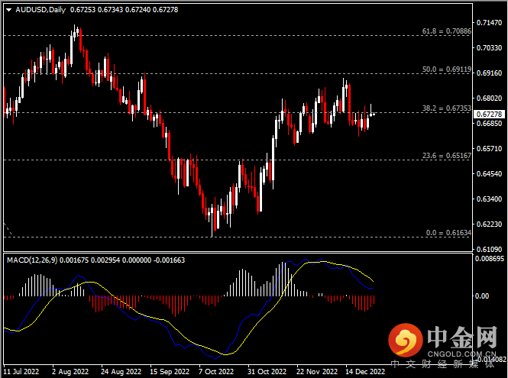Click the 0.71470 price axis label

point(489,23)
